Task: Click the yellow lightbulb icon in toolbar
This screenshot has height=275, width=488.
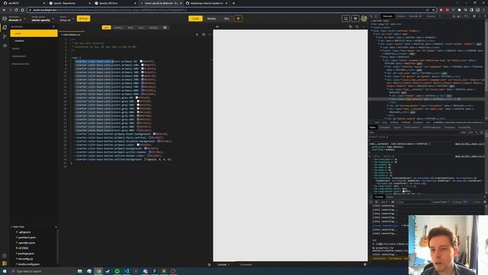Action: point(238,18)
